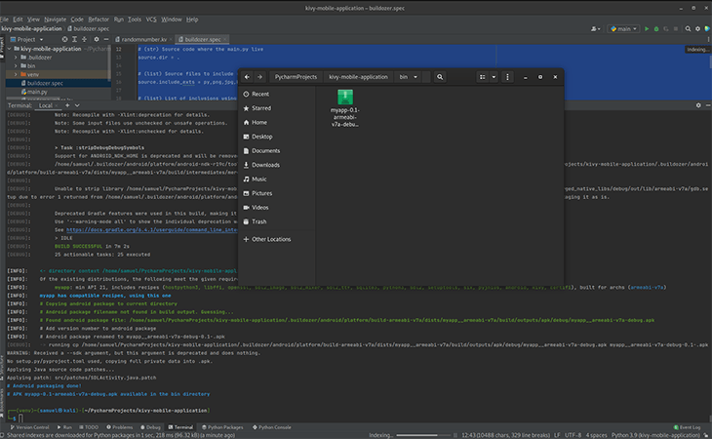Open the File menu
The height and width of the screenshot is (439, 712).
[5, 20]
